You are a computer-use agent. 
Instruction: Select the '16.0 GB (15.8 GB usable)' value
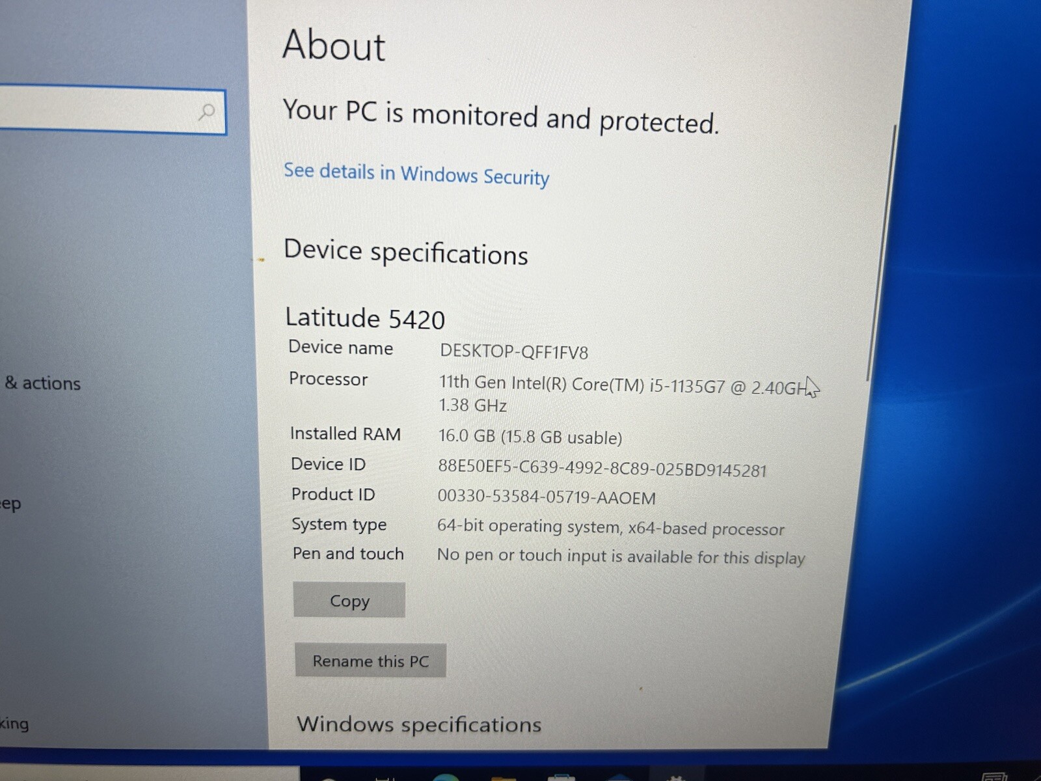point(530,437)
